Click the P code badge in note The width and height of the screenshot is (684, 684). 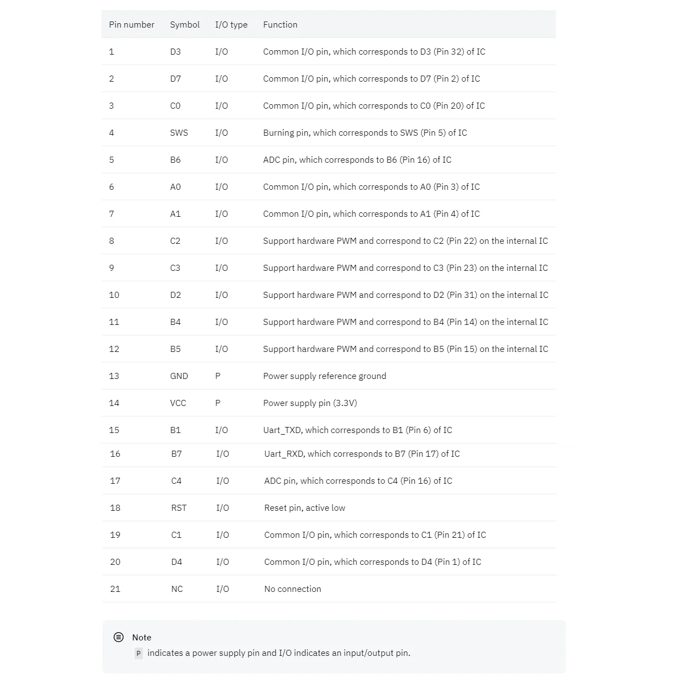[x=138, y=653]
